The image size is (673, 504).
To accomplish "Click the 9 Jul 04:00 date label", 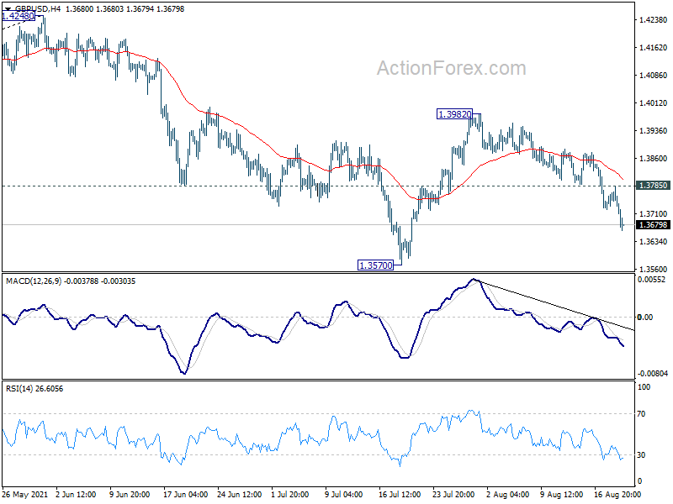I will click(345, 495).
